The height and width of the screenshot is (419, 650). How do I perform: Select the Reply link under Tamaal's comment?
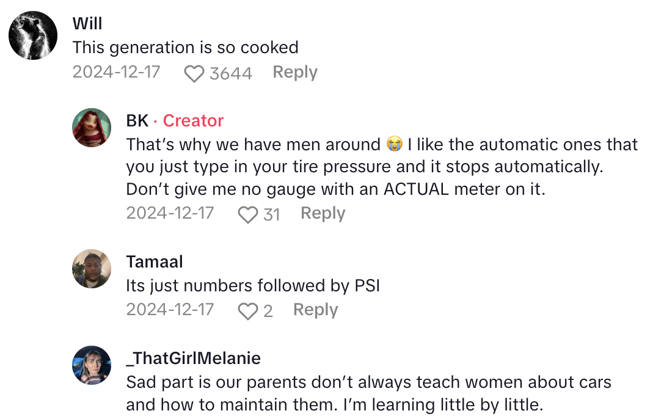[315, 309]
